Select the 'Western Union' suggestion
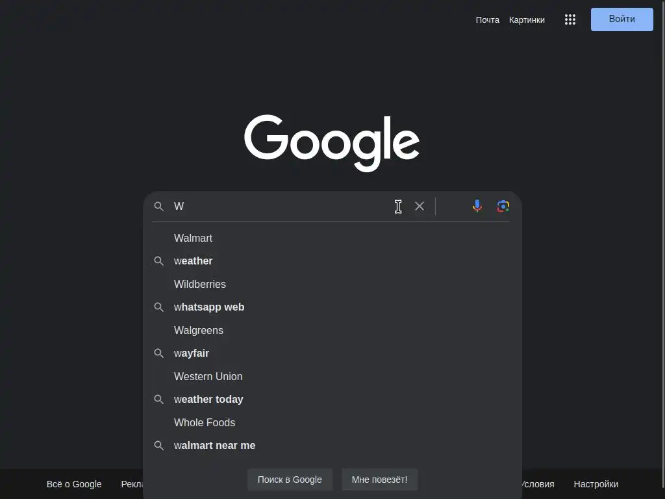 pos(332,377)
